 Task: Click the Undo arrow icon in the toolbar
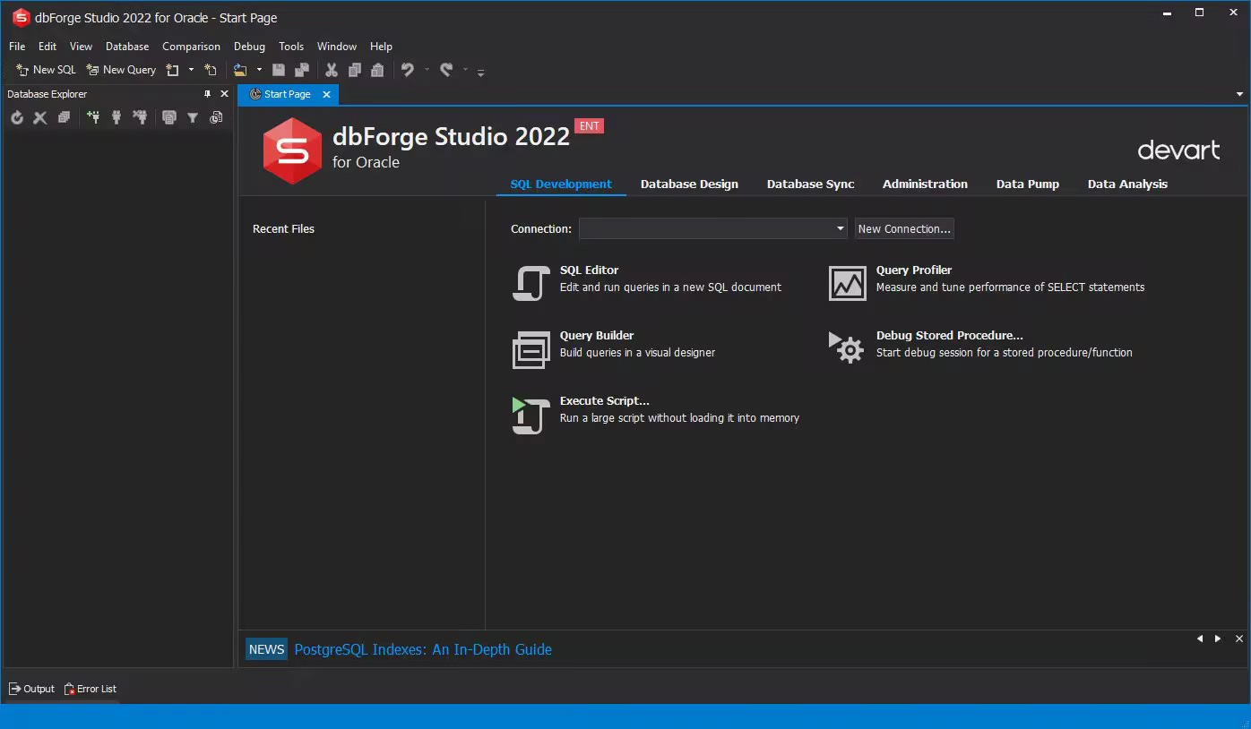(x=407, y=70)
